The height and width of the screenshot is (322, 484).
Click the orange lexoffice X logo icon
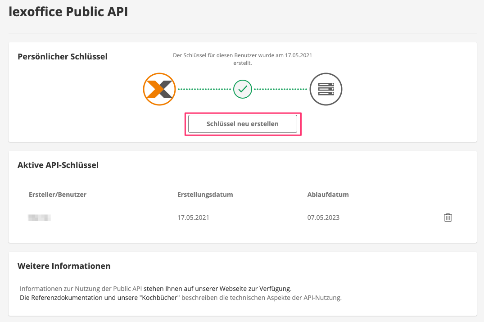159,89
